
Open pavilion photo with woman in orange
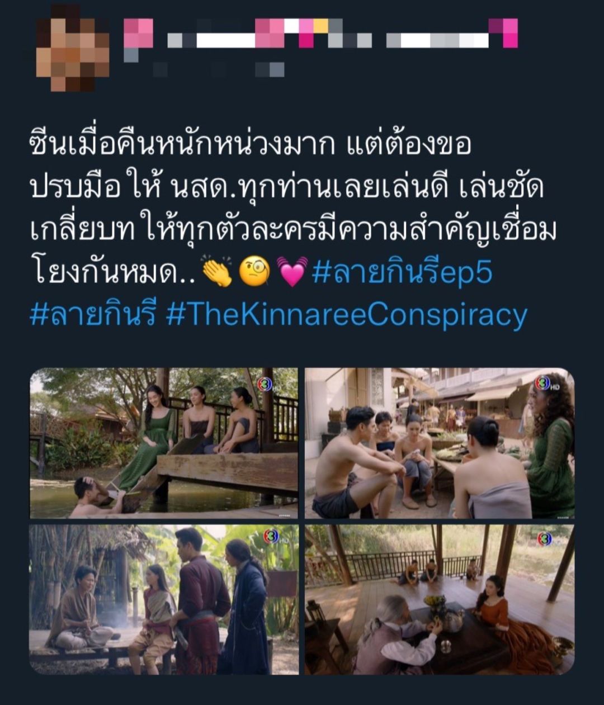(x=440, y=599)
